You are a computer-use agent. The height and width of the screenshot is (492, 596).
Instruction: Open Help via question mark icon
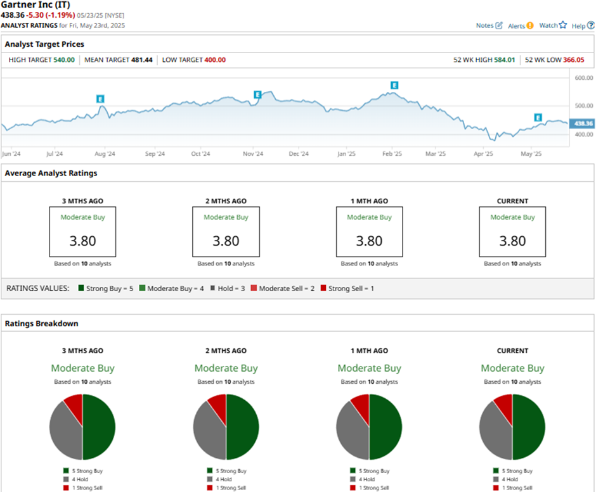click(x=591, y=25)
